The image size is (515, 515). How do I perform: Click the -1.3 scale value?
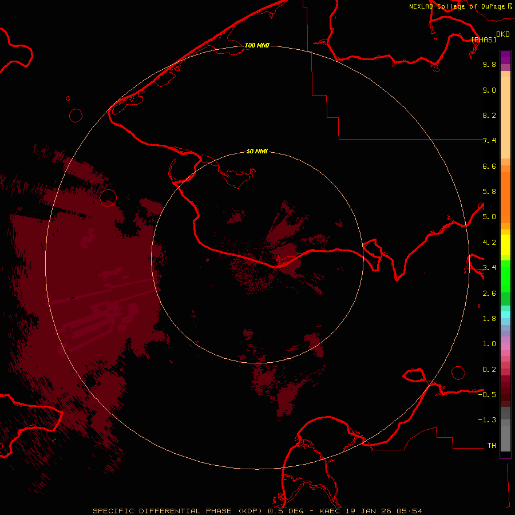coord(487,420)
